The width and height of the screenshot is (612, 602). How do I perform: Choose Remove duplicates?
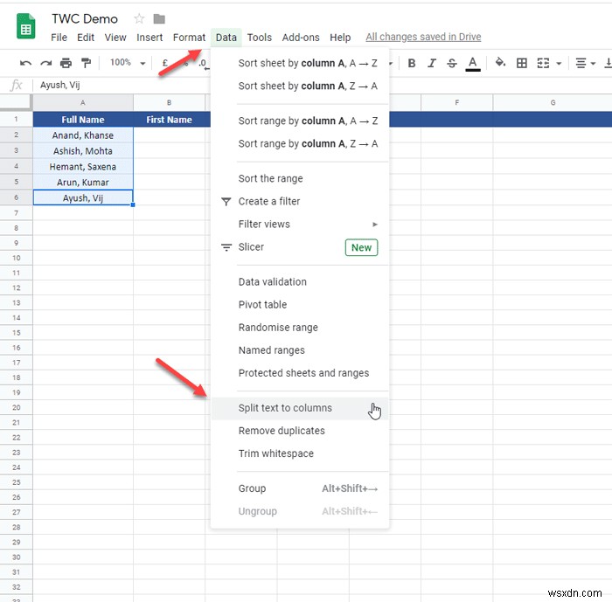click(300, 431)
